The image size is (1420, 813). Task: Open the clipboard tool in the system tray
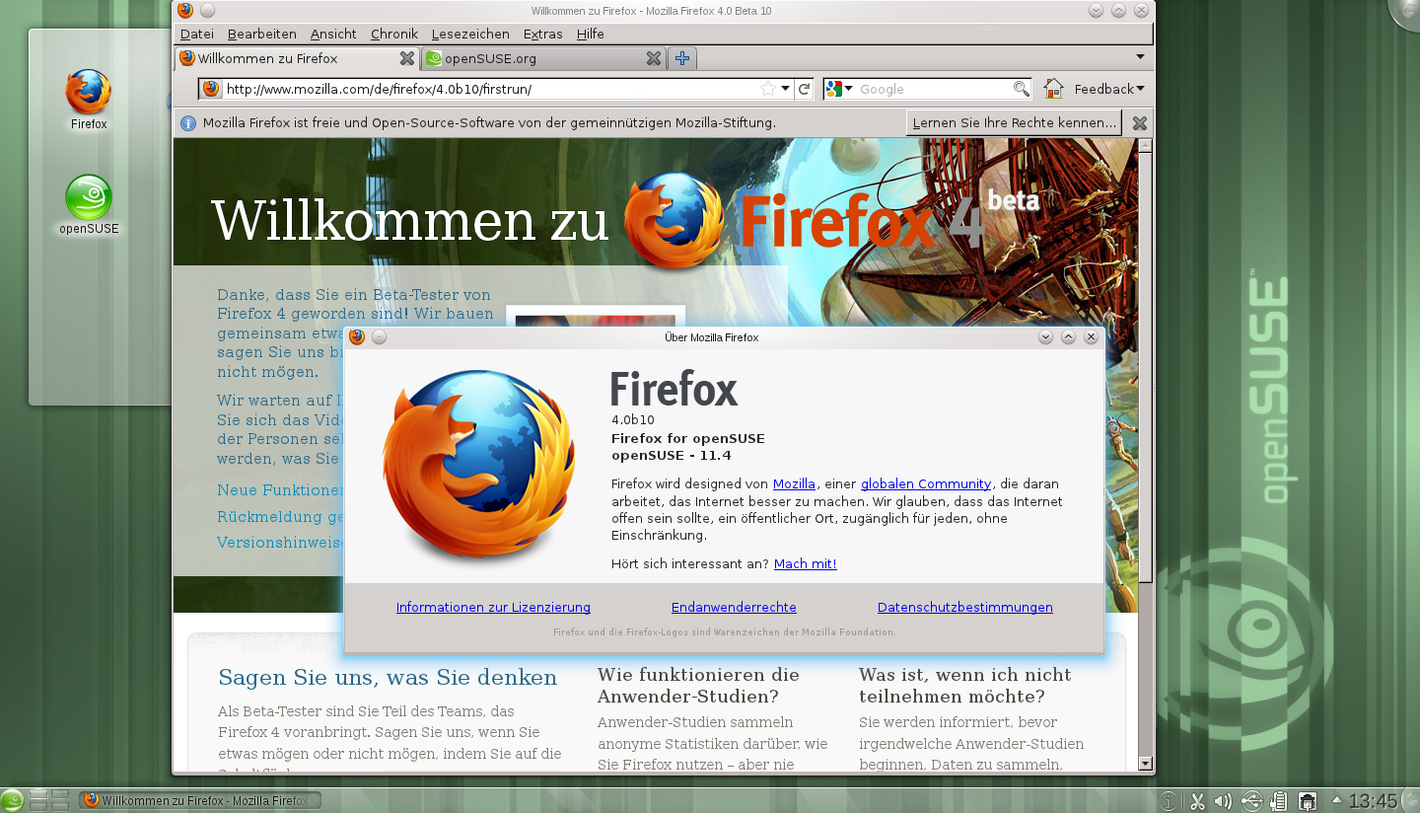click(x=1280, y=800)
